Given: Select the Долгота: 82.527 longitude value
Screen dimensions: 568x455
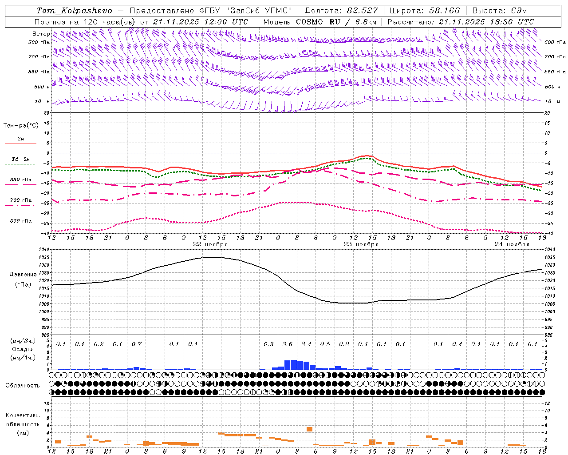Looking at the screenshot, I should tap(341, 11).
